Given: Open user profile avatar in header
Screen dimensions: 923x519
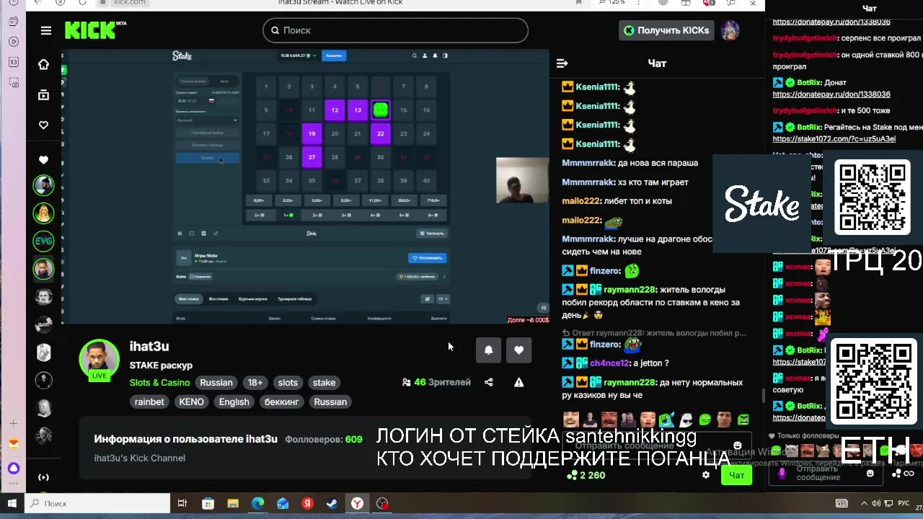Looking at the screenshot, I should 730,30.
